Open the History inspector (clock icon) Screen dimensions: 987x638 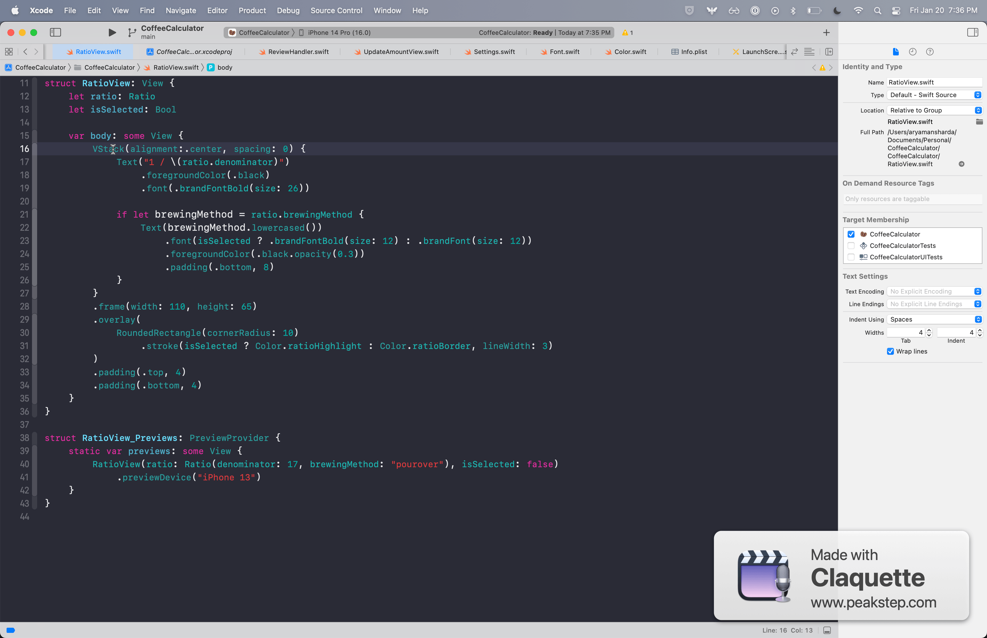click(x=912, y=51)
